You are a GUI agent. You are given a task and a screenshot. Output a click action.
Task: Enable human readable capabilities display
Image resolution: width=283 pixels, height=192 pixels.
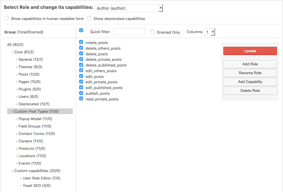(x=6, y=18)
